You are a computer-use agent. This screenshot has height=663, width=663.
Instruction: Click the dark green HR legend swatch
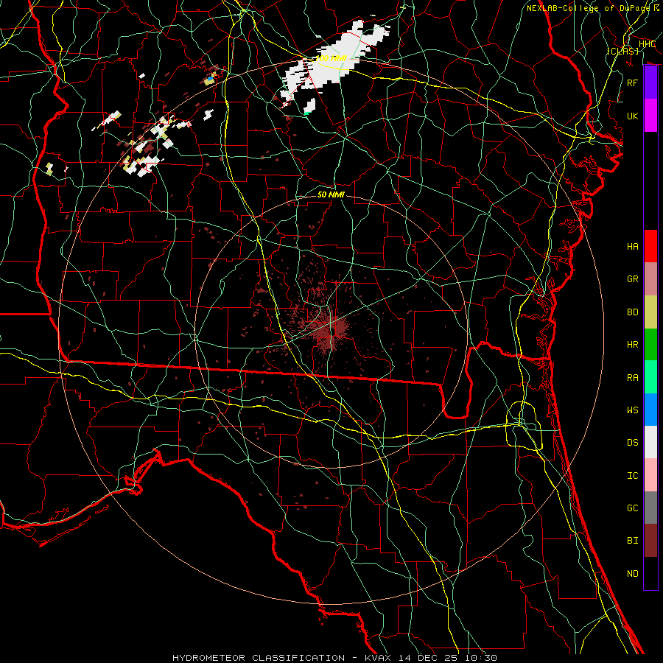pos(650,345)
